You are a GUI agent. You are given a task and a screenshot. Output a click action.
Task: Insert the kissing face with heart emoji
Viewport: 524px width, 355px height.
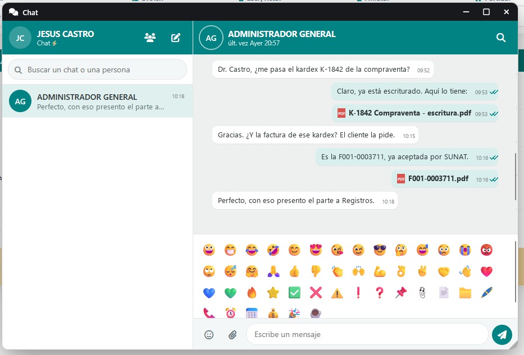coord(337,250)
